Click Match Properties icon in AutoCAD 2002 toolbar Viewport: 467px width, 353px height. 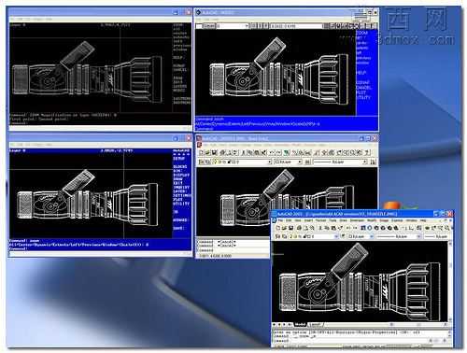340,228
